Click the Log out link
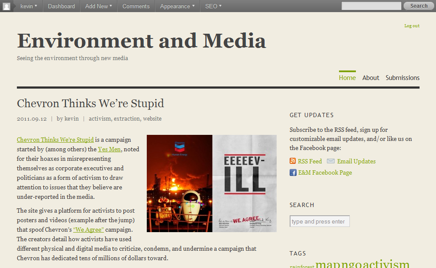 [x=412, y=26]
